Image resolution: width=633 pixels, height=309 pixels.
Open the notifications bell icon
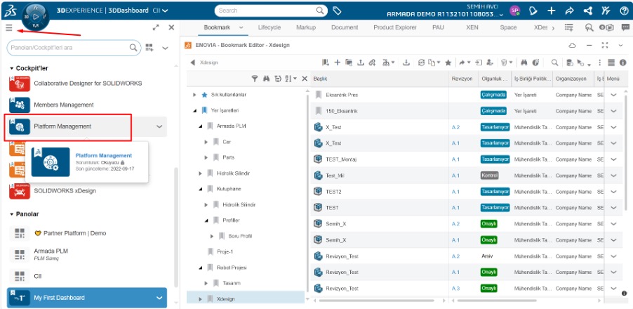tap(533, 11)
